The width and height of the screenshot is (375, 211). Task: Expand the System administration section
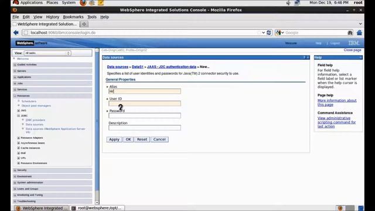[15, 182]
